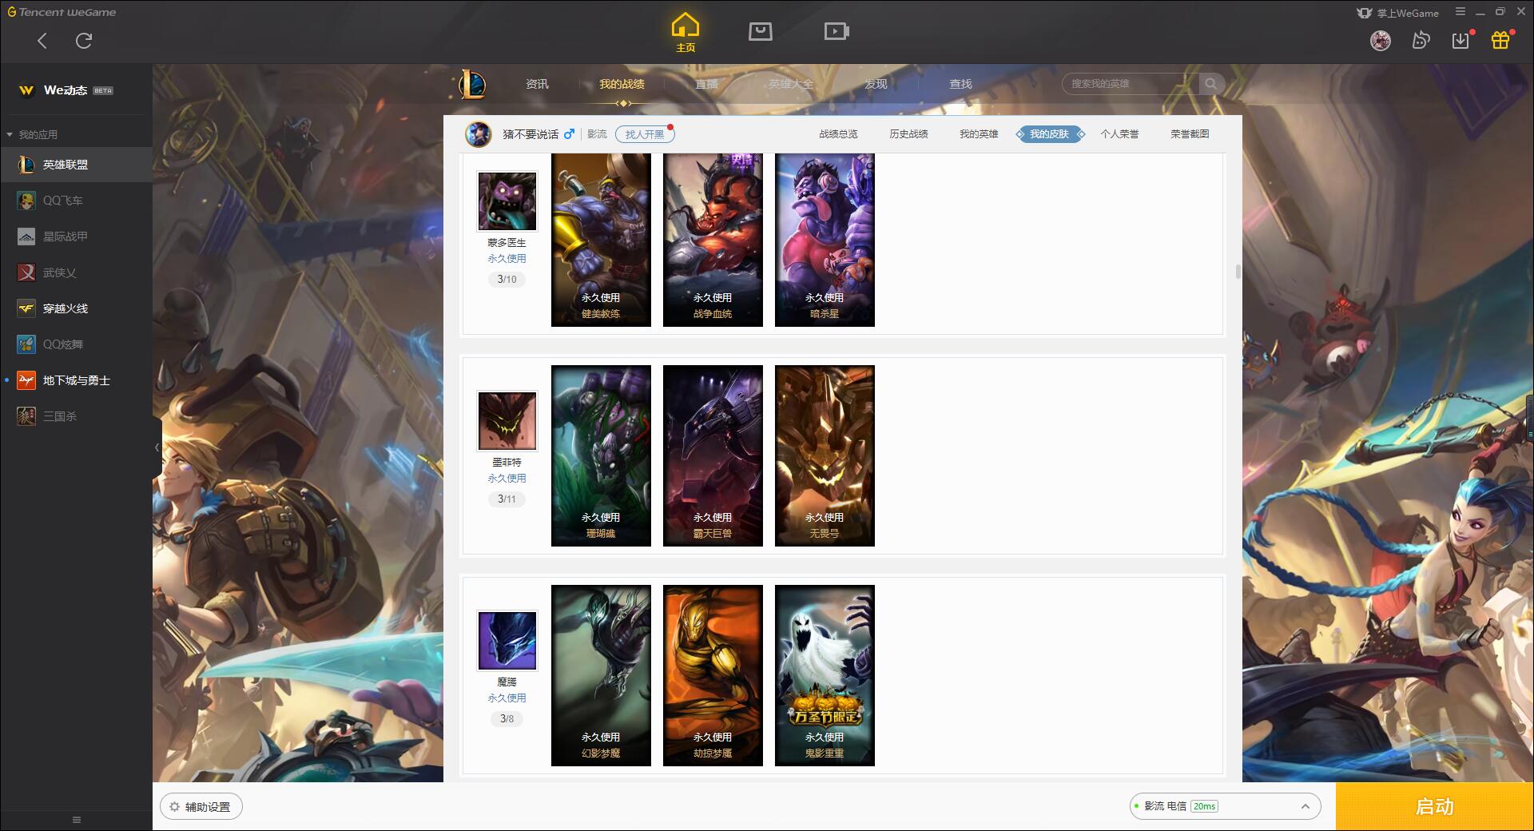Open the main menu hamburger icon
Screen dimensions: 1534x831
pyautogui.click(x=1460, y=12)
